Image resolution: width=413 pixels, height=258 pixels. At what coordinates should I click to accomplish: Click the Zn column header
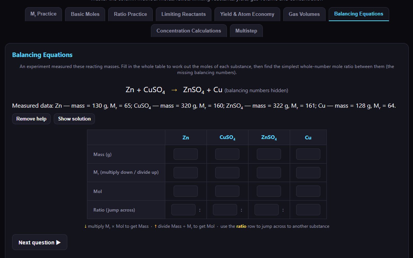pos(186,138)
